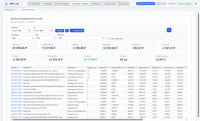Viewport: 200px width, 121px height.
Task: Sort by Продано, шт column icon
Action: (98, 67)
